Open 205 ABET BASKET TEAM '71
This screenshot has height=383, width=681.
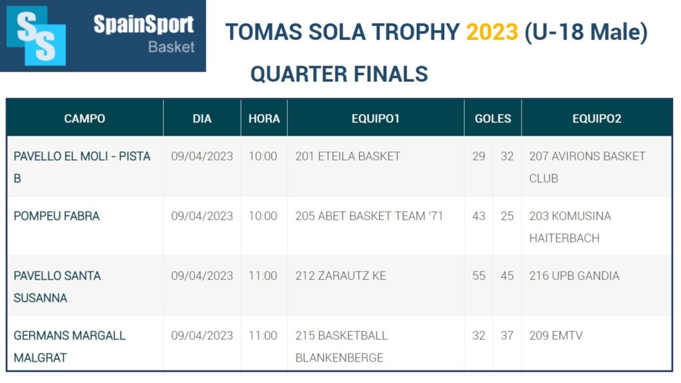click(x=369, y=216)
